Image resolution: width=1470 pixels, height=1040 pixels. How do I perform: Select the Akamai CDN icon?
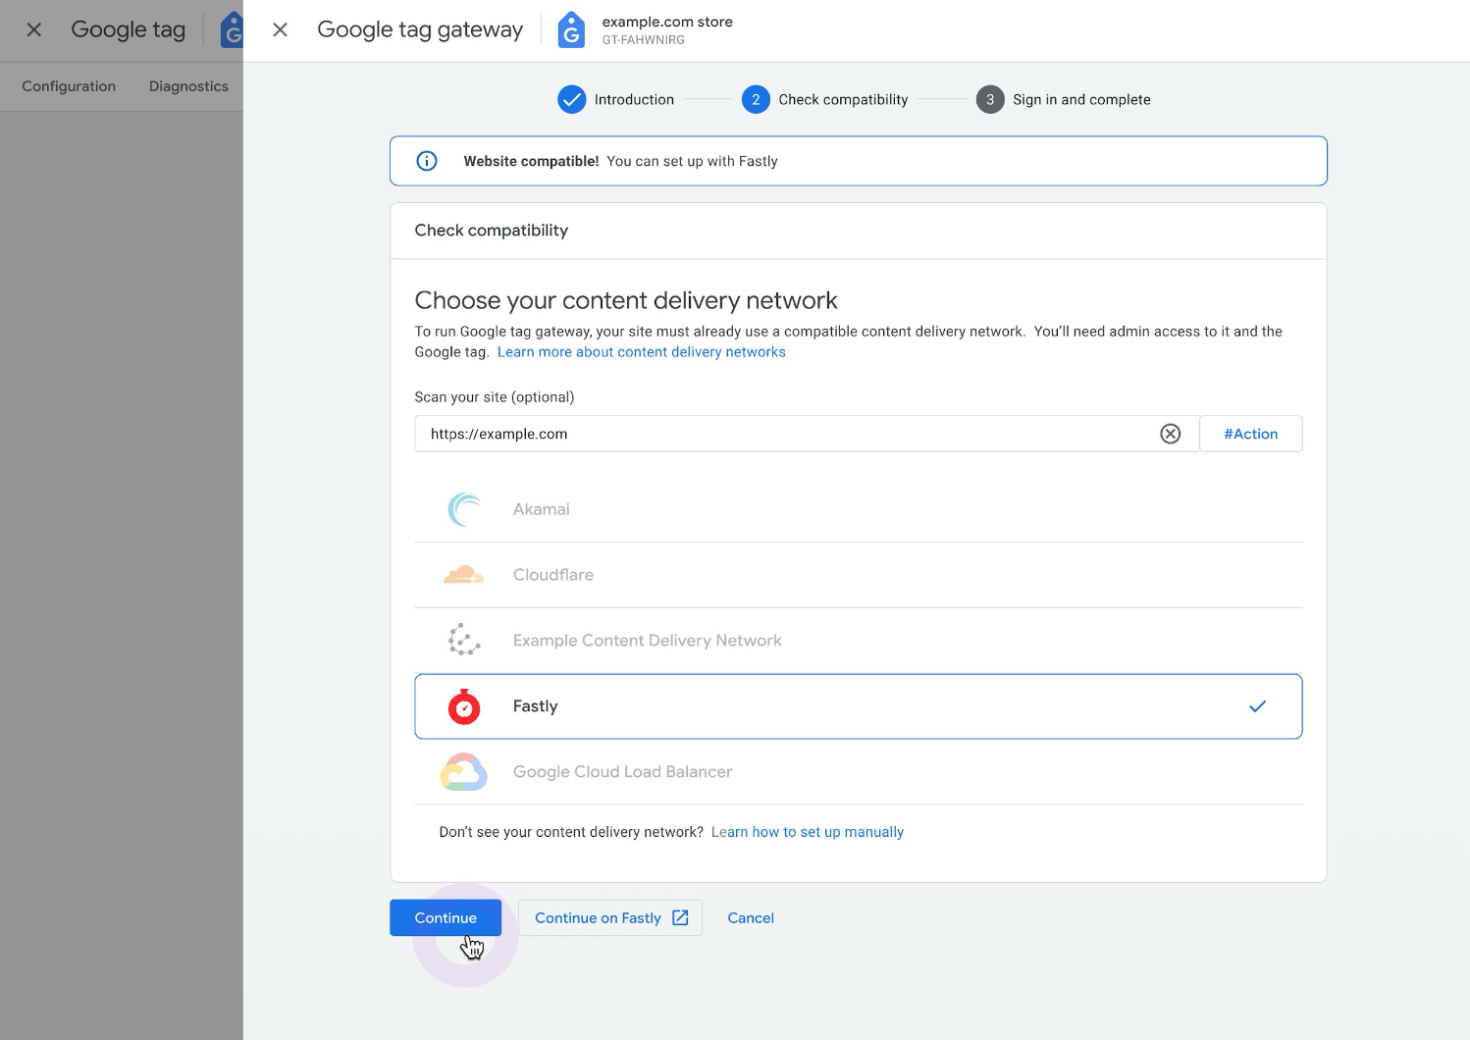(463, 508)
